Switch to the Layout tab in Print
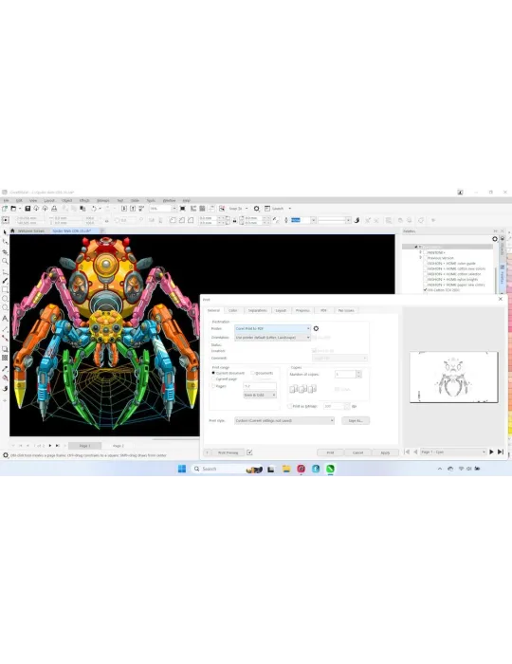Screen dimensions: 512x664 pyautogui.click(x=281, y=310)
